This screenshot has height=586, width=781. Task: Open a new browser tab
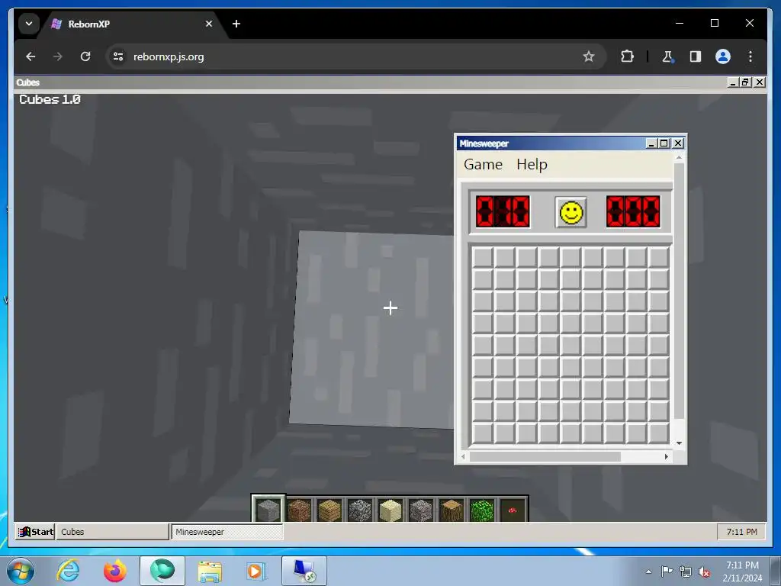tap(236, 24)
